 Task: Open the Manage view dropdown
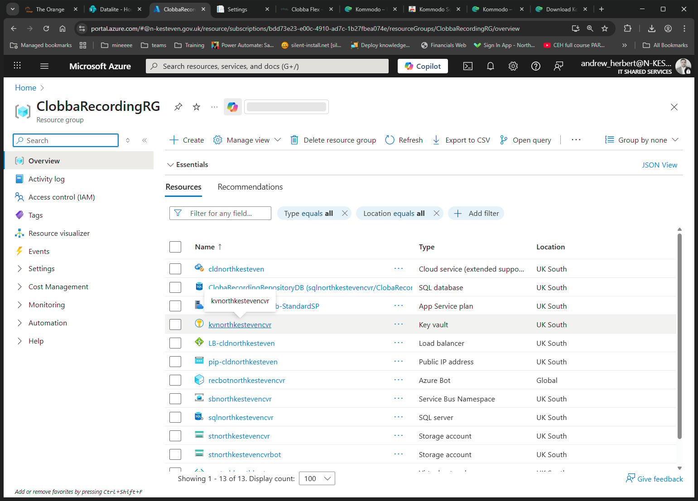click(247, 140)
